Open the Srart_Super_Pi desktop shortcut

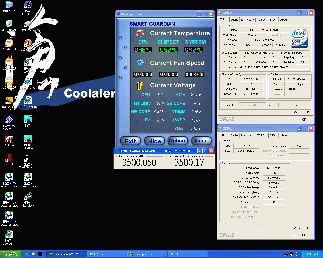28,161
